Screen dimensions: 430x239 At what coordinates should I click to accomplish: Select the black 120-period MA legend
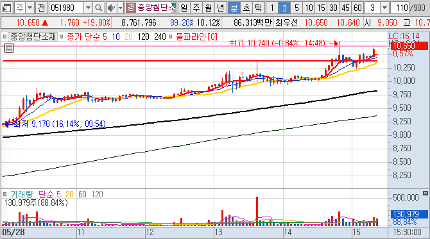[x=143, y=37]
